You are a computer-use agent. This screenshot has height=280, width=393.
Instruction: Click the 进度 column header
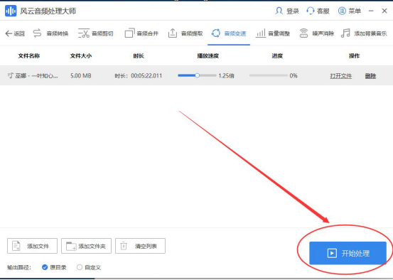pyautogui.click(x=277, y=56)
